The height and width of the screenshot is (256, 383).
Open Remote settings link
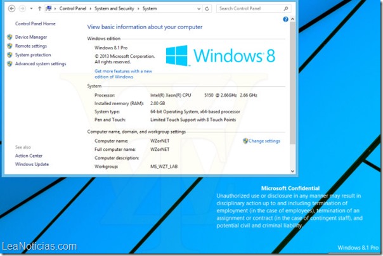click(x=31, y=46)
